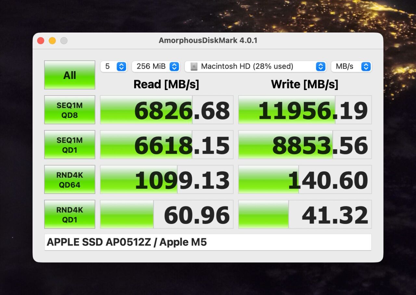Viewport: 416px width, 295px height.
Task: Click the APPLE SSD AP0512Z text field
Action: (x=208, y=242)
